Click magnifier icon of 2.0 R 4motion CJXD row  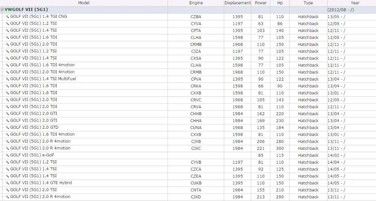8,197
